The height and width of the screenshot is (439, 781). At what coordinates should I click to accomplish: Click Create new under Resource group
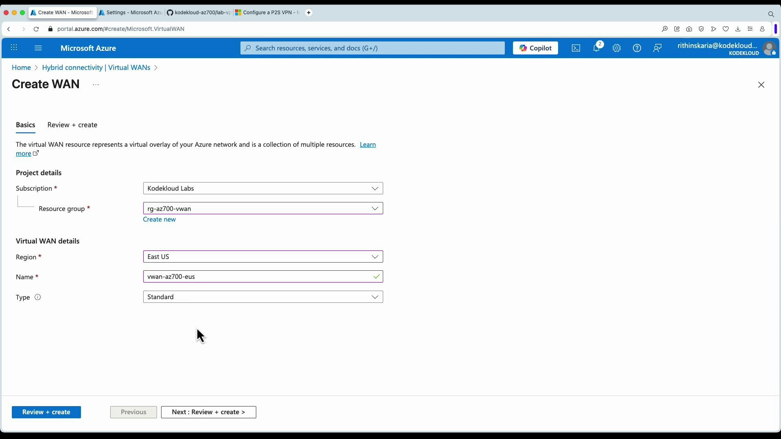[x=159, y=219]
